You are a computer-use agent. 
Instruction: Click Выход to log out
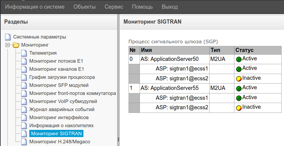(x=170, y=7)
